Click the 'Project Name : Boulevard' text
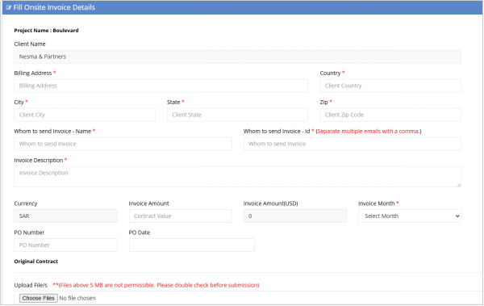 pyautogui.click(x=46, y=31)
